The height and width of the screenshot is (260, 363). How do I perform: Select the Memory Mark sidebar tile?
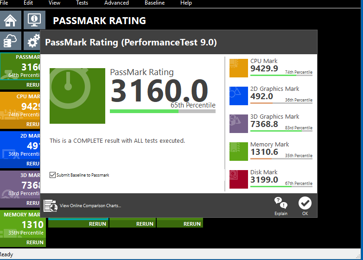point(23,224)
